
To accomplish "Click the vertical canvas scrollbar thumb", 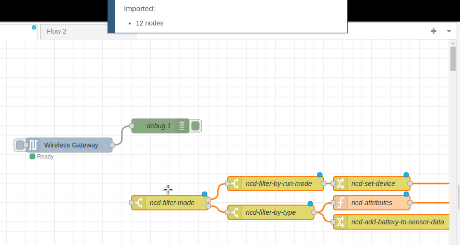I will click(x=453, y=59).
